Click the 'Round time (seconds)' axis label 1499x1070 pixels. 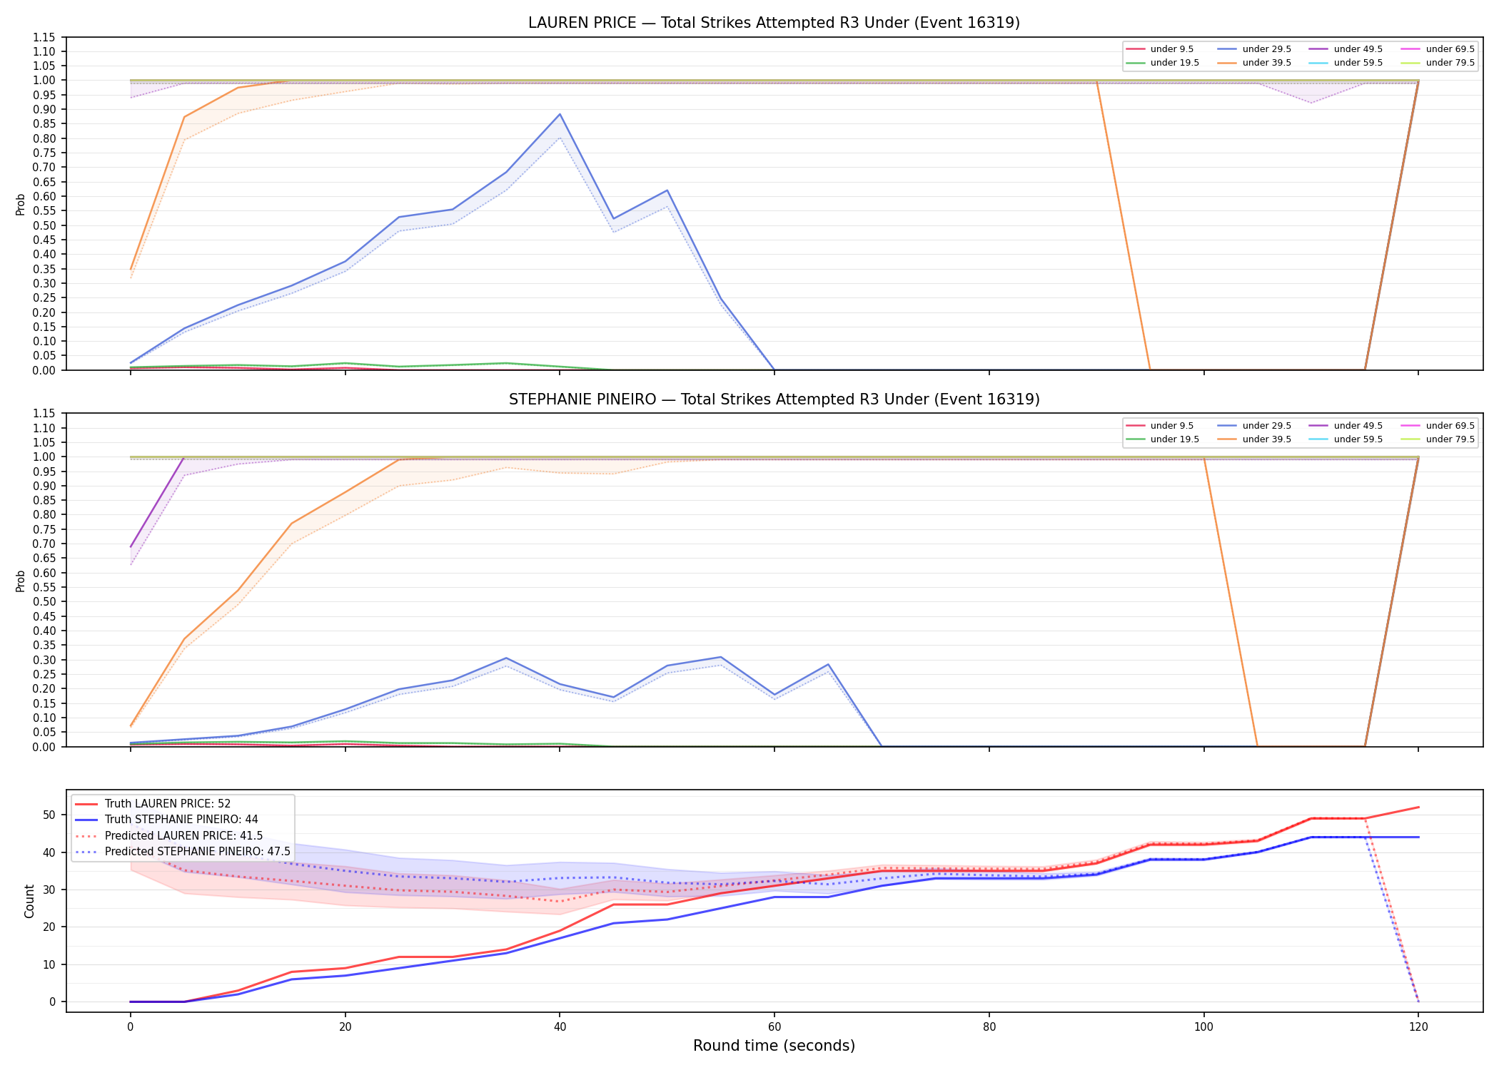774,1046
